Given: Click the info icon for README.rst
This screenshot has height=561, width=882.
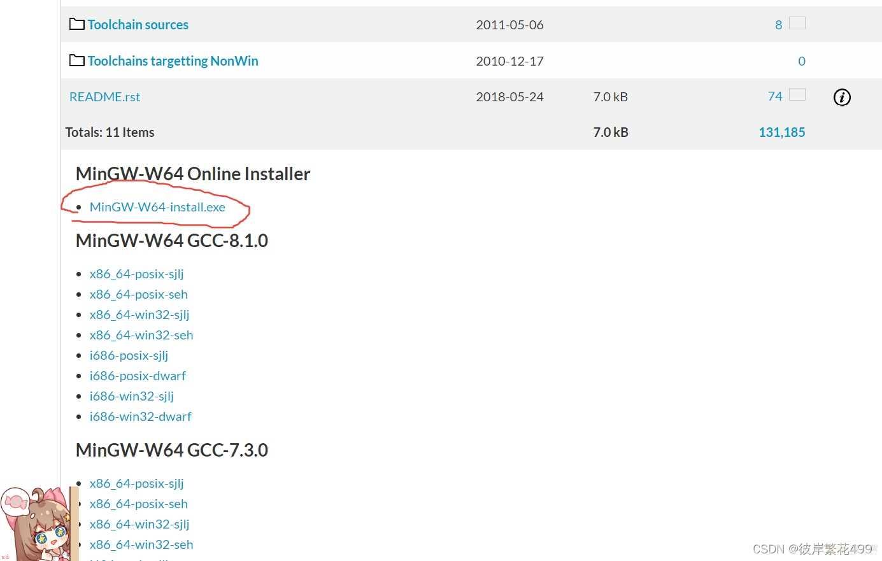Looking at the screenshot, I should pyautogui.click(x=842, y=97).
